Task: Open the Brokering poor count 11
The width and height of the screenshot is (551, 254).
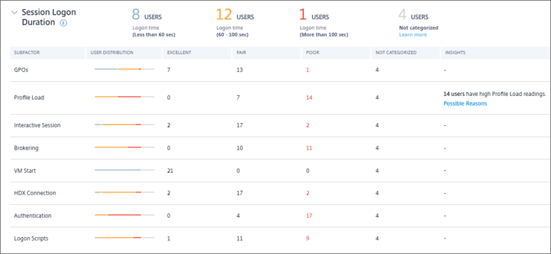Action: click(309, 148)
